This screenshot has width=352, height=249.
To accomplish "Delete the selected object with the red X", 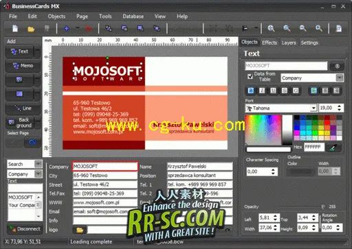I will (89, 29).
